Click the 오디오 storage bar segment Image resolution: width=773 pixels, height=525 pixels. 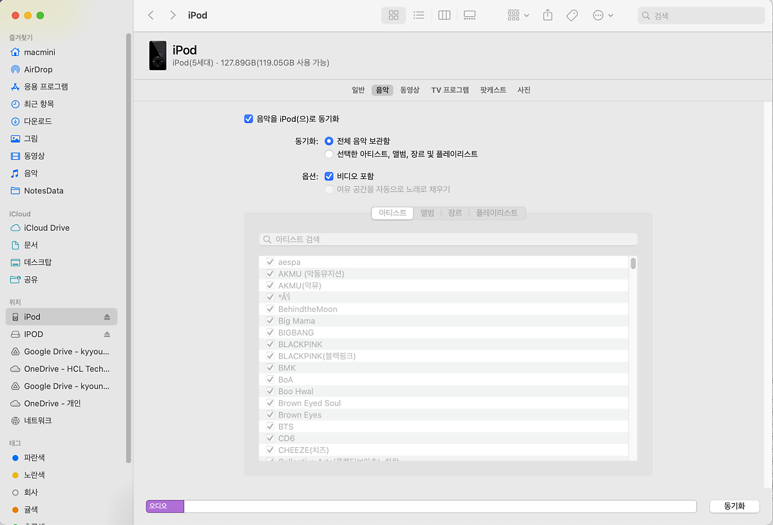[165, 506]
